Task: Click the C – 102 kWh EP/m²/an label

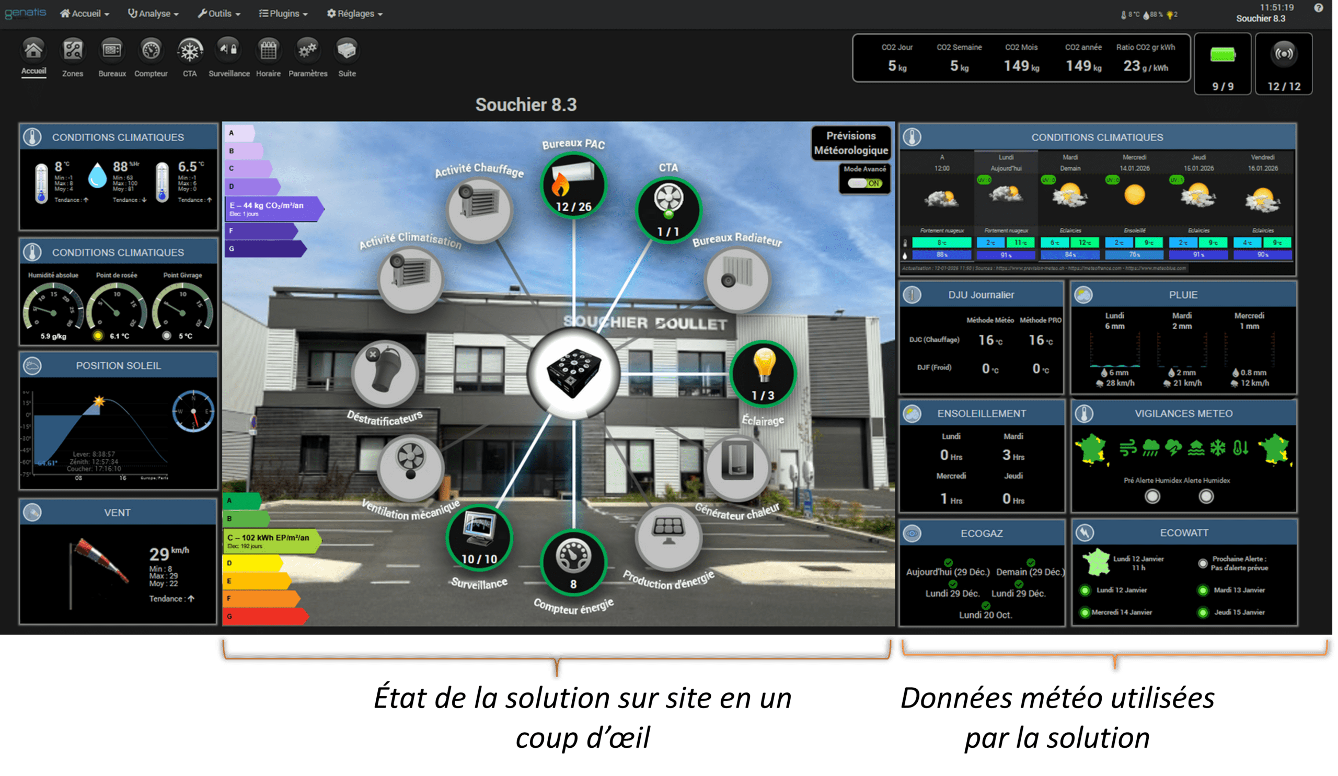Action: click(272, 541)
